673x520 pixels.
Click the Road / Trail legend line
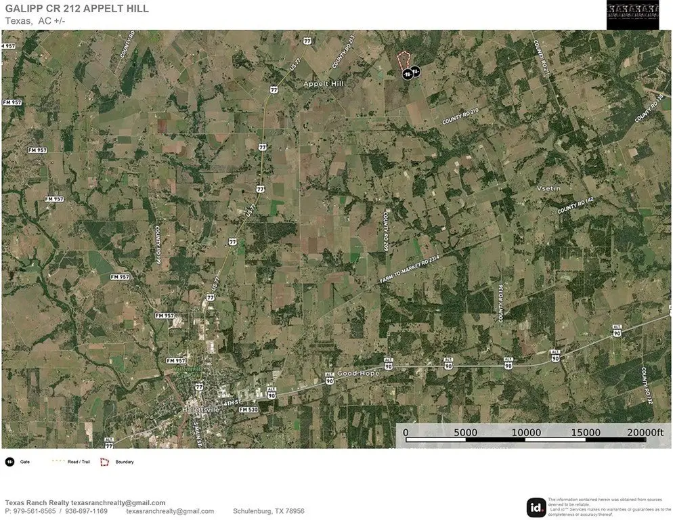pos(59,462)
